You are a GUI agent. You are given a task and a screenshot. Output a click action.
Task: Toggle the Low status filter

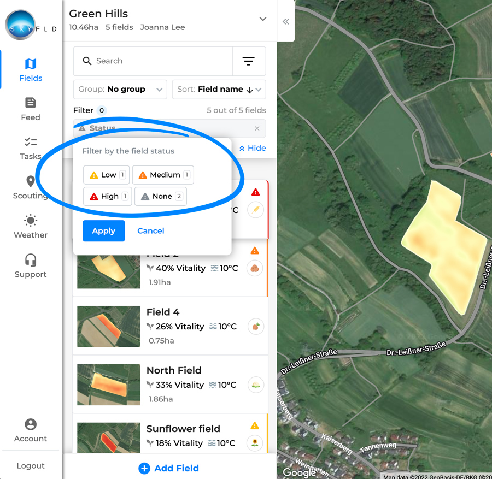pos(107,175)
